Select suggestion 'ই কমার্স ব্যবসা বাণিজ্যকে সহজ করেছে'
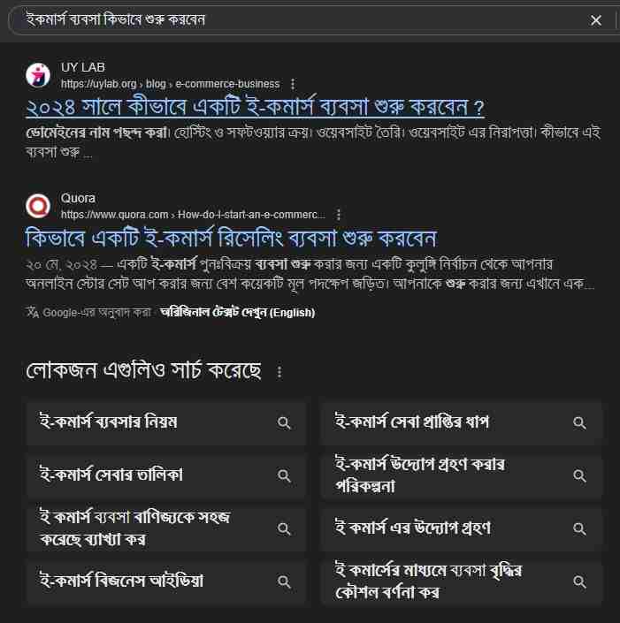The width and height of the screenshot is (620, 623). [x=166, y=528]
